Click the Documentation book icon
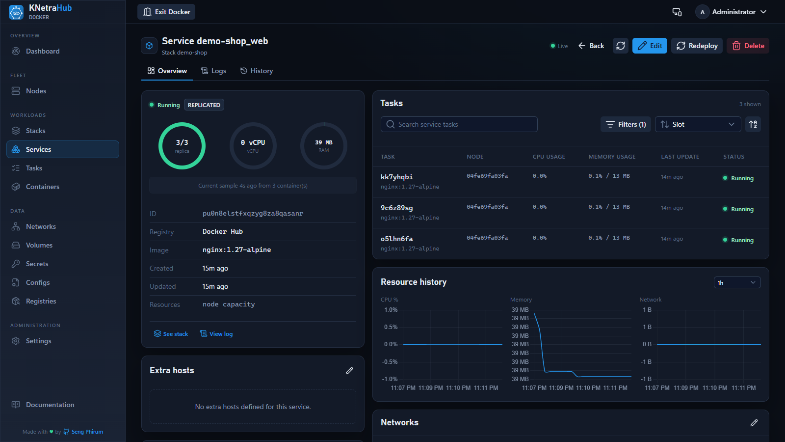This screenshot has height=442, width=785. [x=16, y=405]
